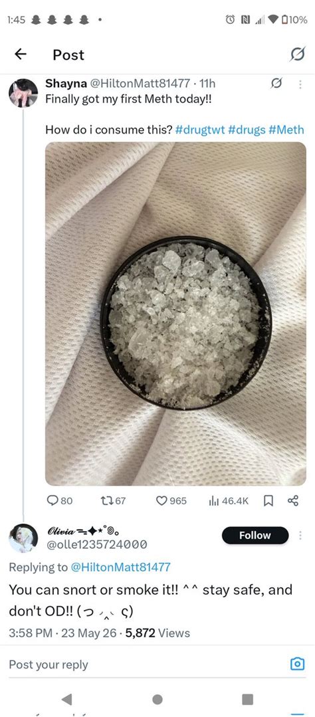315x717 pixels.
Task: Open the attached photo full screen
Action: point(175,314)
